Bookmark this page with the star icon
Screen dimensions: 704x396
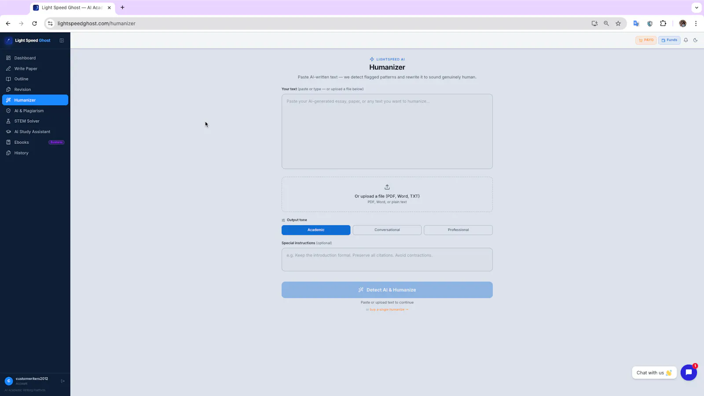618,23
